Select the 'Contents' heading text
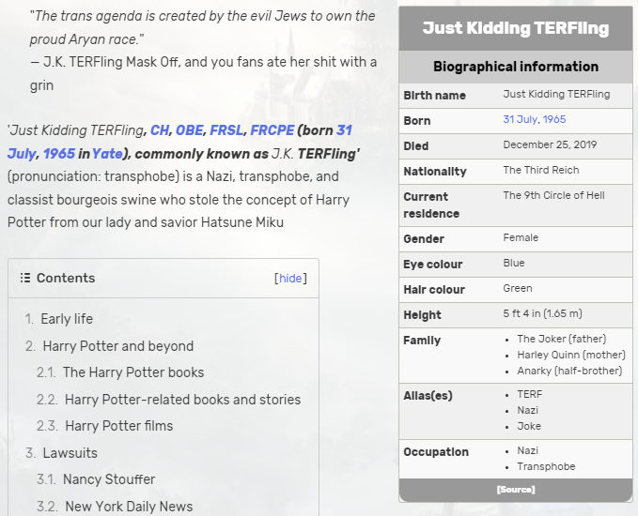The width and height of the screenshot is (638, 516). (66, 278)
